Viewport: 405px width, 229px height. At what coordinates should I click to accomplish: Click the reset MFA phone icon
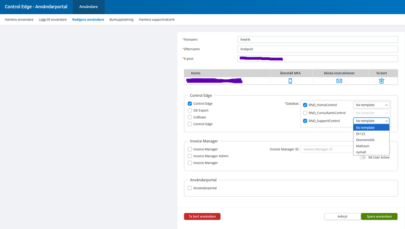click(x=290, y=81)
